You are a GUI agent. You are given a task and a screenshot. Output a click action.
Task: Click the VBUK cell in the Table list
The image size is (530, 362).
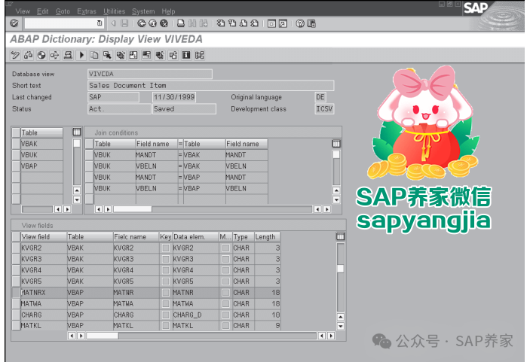pyautogui.click(x=42, y=155)
